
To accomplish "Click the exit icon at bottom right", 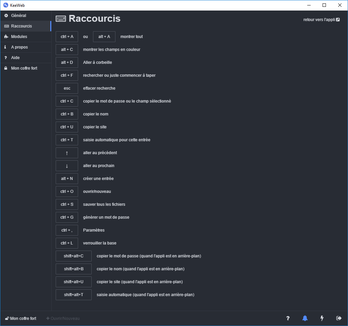I will 338,318.
